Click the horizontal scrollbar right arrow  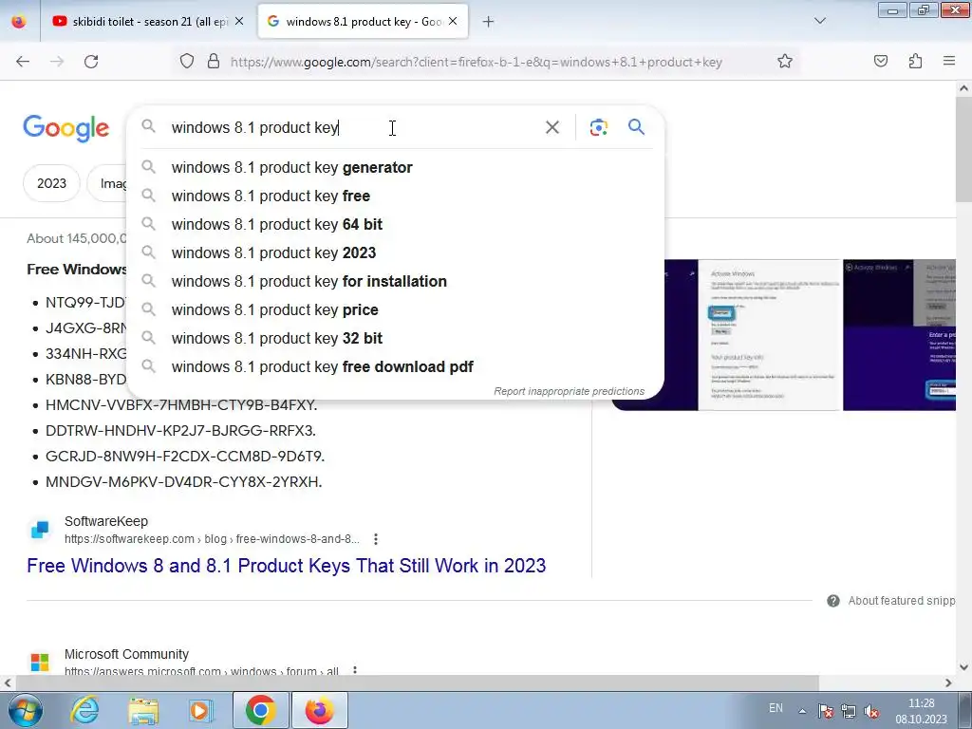(948, 682)
